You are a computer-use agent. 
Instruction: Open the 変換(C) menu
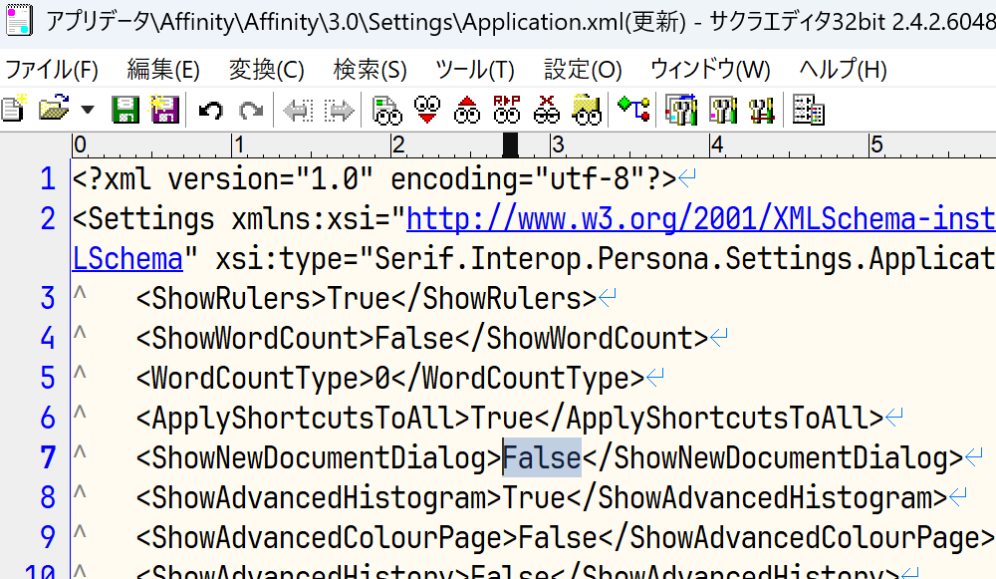coord(267,69)
